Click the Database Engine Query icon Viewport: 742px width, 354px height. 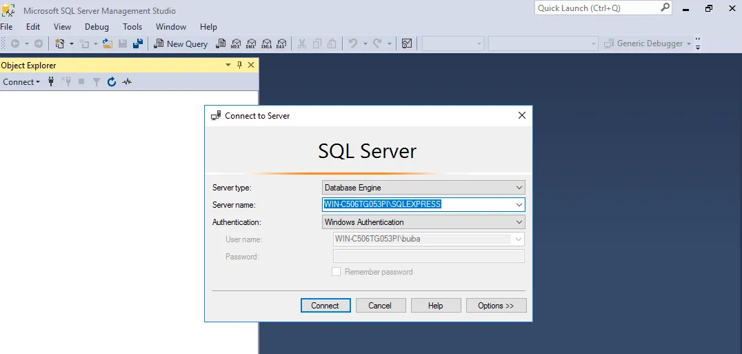coord(220,43)
